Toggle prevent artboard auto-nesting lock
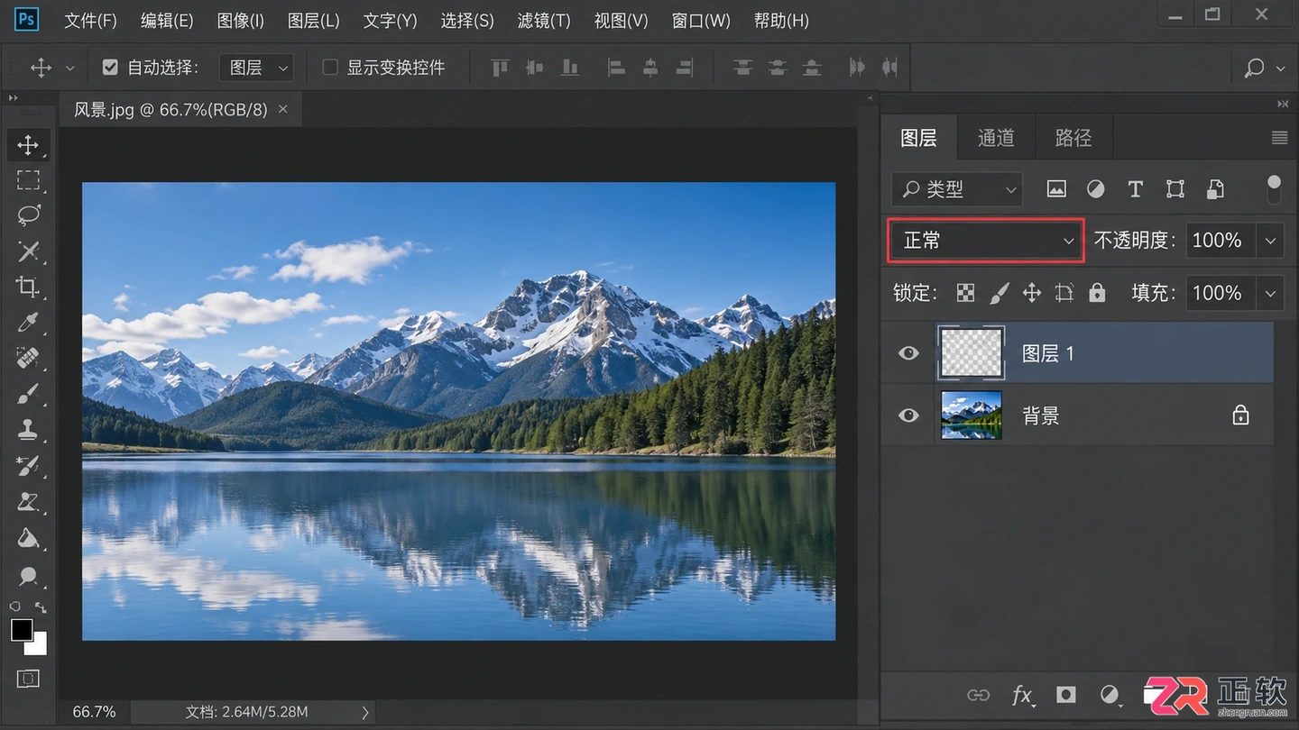Screen dimensions: 1299x730 click(1064, 293)
